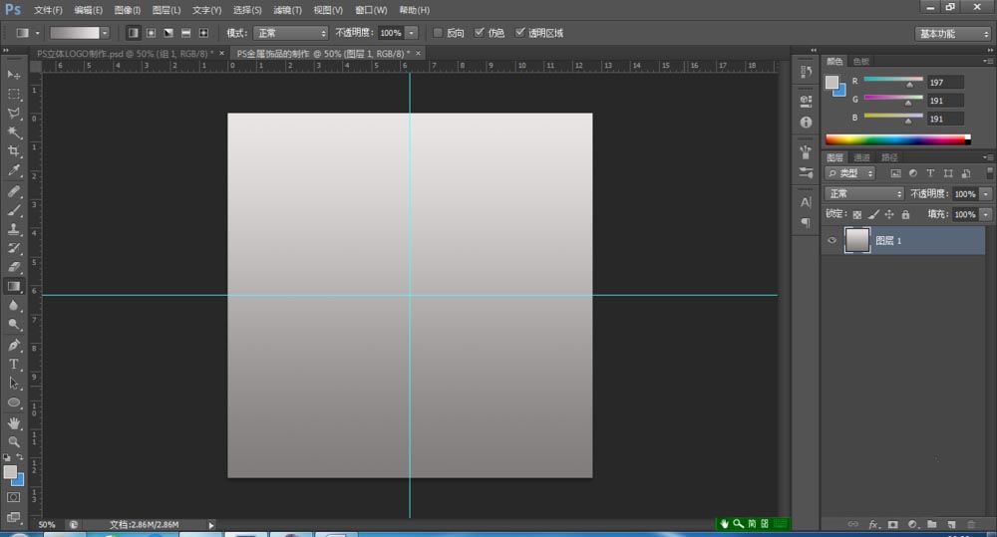Viewport: 997px width, 537px height.
Task: Create new adjustment layer
Action: (x=912, y=524)
